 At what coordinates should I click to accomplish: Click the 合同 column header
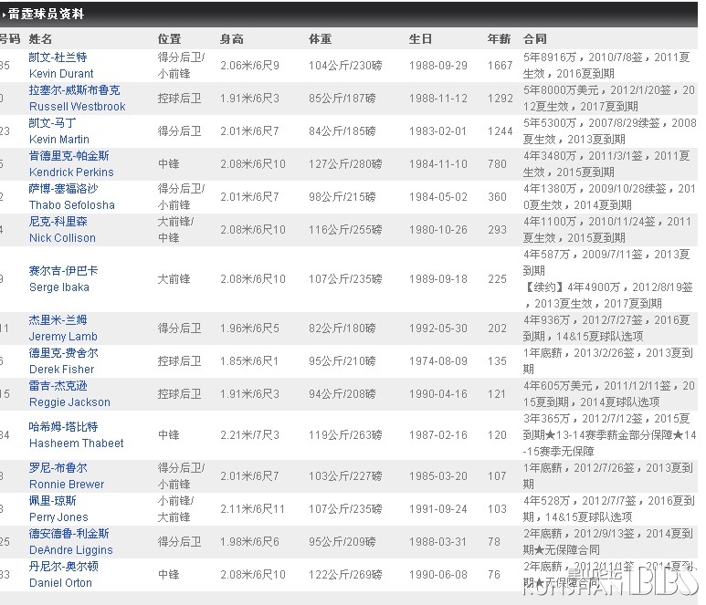[x=535, y=39]
